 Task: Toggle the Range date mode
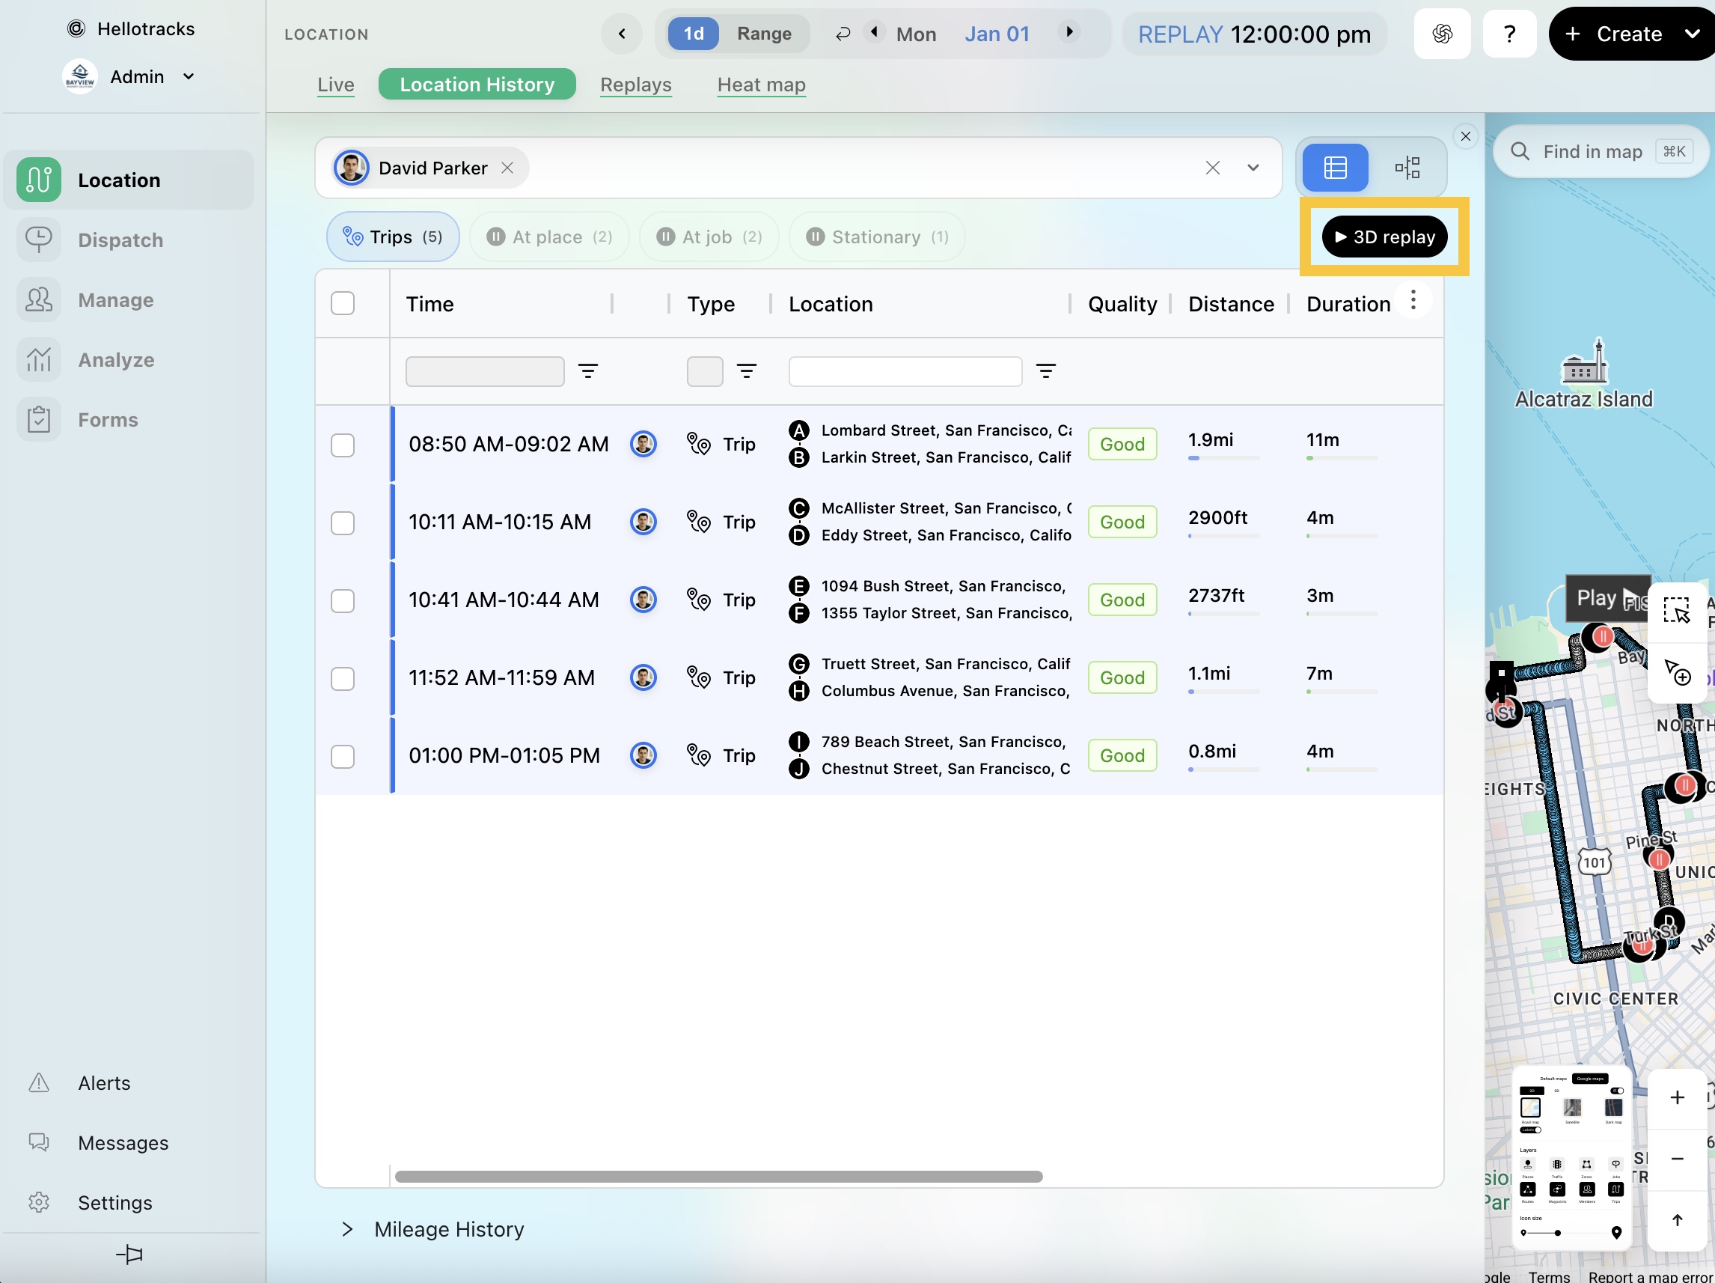coord(764,34)
